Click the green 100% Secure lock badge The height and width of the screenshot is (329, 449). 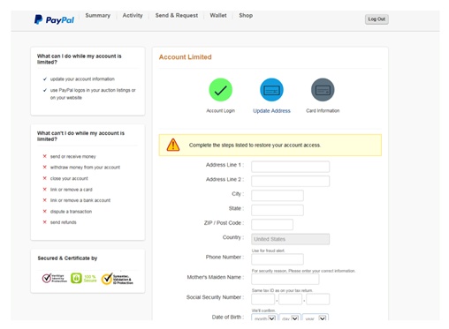pos(84,279)
